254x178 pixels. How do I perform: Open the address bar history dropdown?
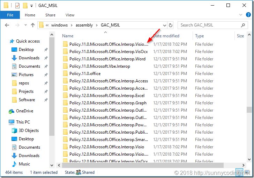[165, 25]
